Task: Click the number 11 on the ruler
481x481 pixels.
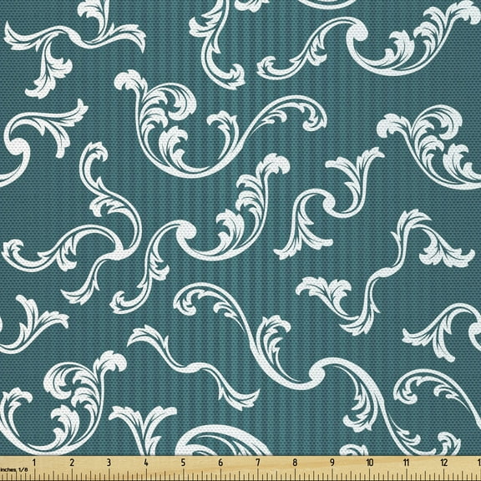Action: [407, 463]
